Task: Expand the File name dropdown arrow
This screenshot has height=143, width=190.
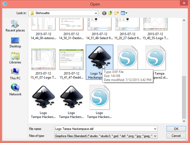Action: click(155, 129)
